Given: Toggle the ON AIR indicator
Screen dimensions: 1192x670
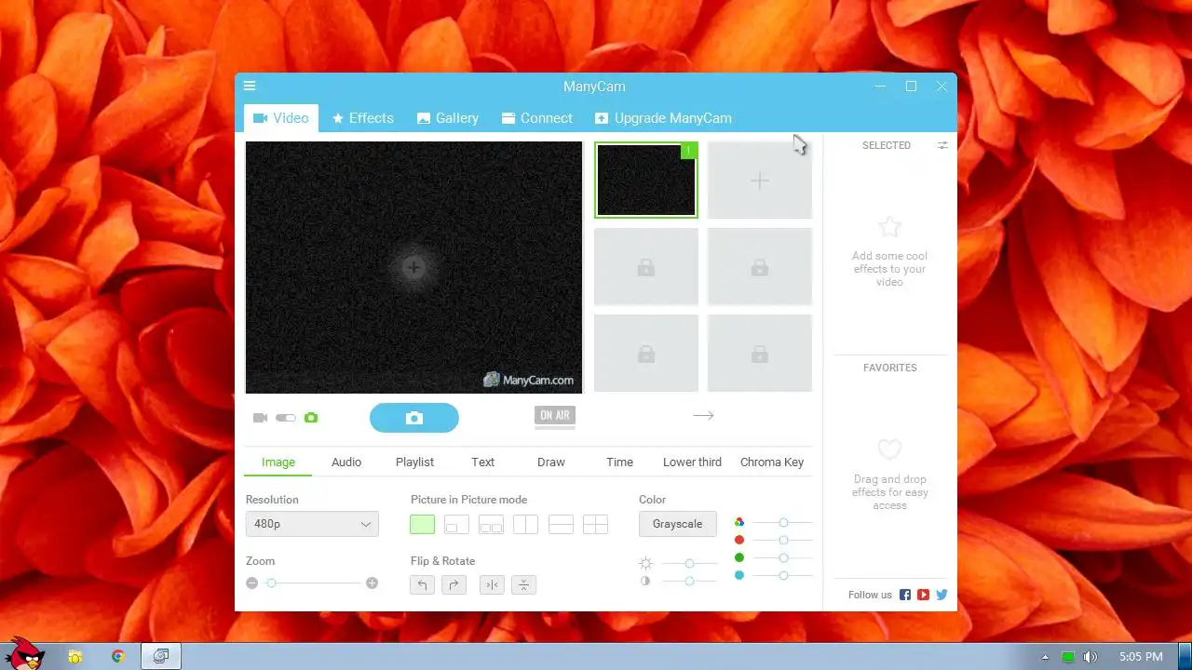Looking at the screenshot, I should point(555,416).
